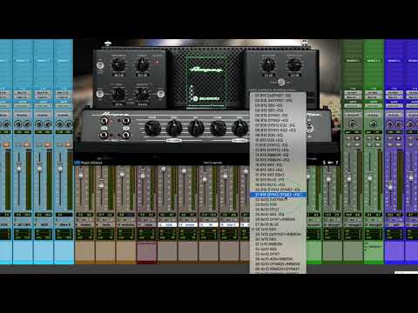
Task: Click the right green-outlined badge button under front knobs
Action: click(x=239, y=141)
